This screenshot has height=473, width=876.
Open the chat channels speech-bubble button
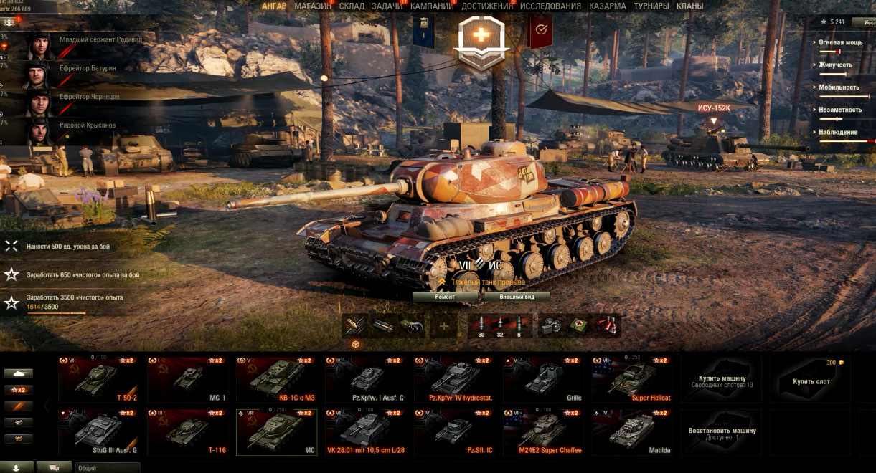(x=55, y=467)
